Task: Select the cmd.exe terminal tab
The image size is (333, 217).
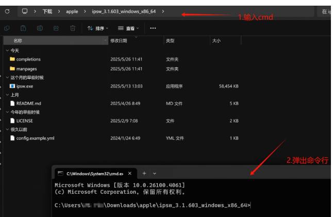Action: coord(96,174)
